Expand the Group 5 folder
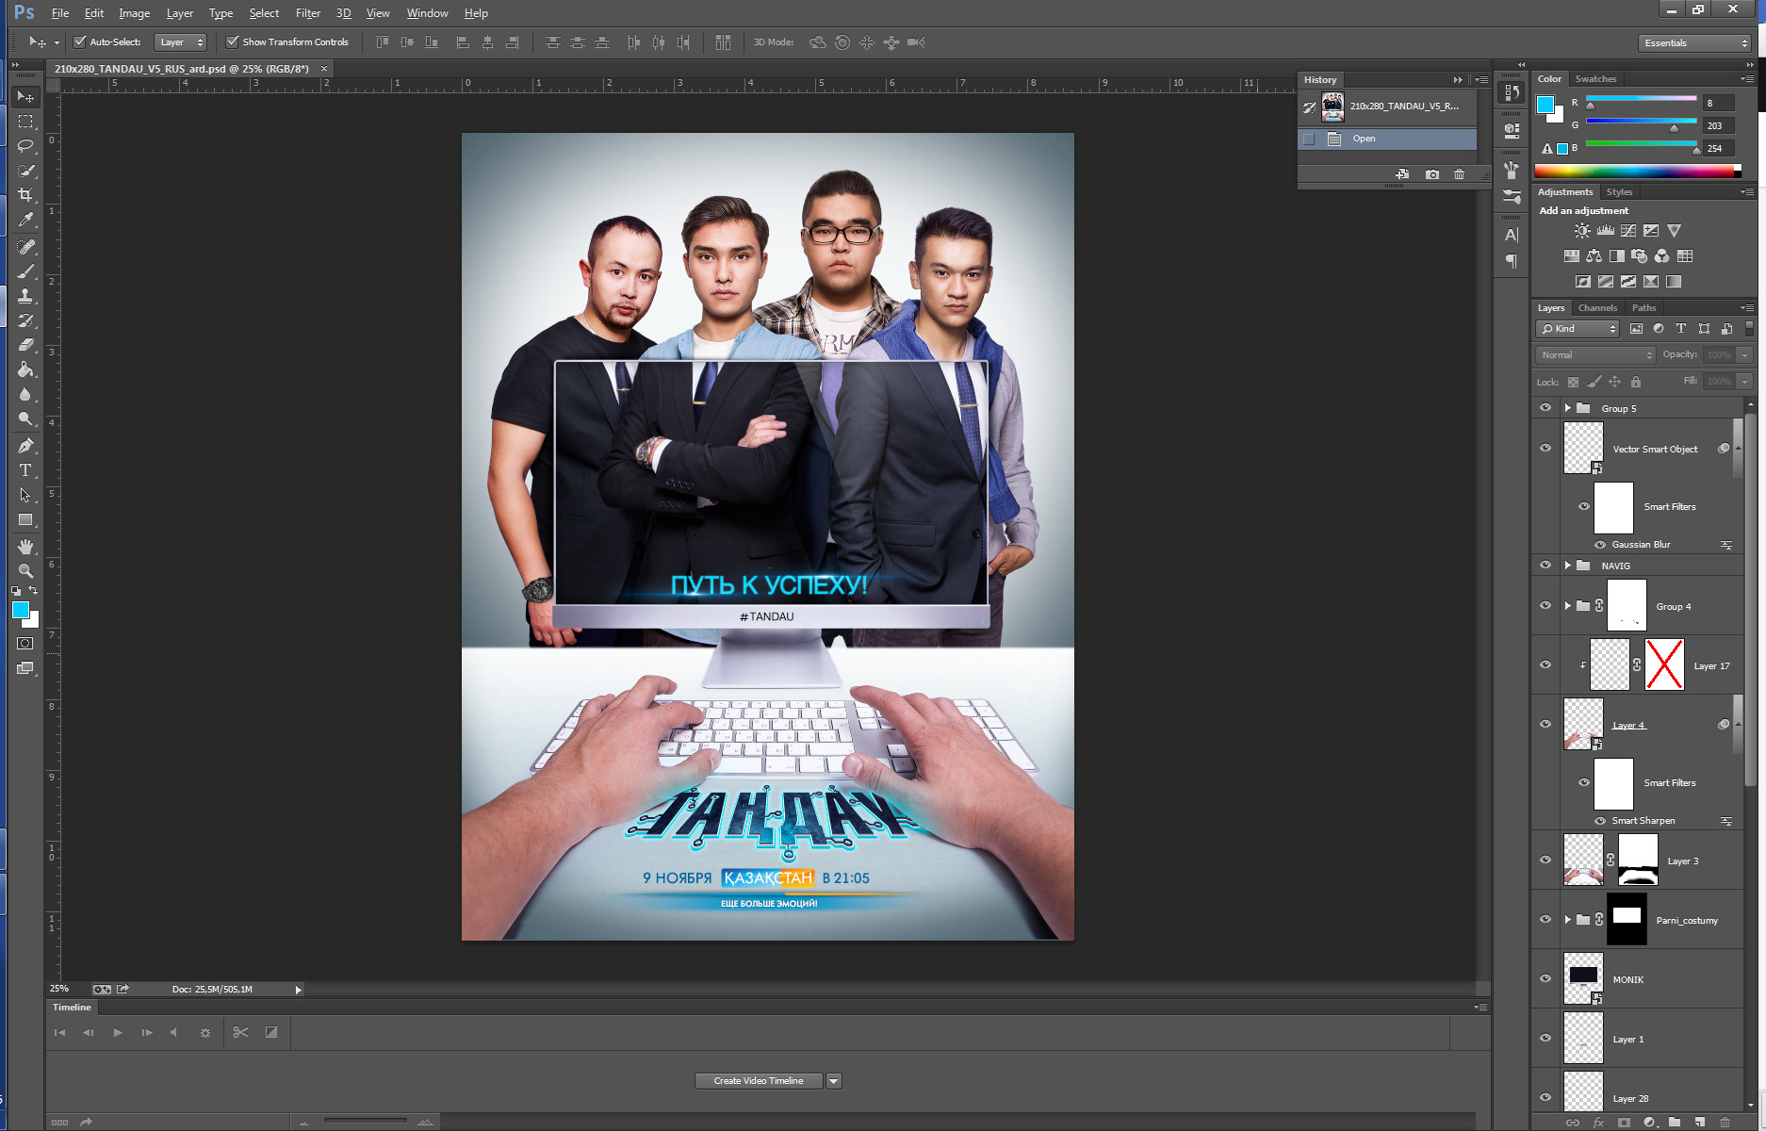Image resolution: width=1766 pixels, height=1131 pixels. 1568,408
